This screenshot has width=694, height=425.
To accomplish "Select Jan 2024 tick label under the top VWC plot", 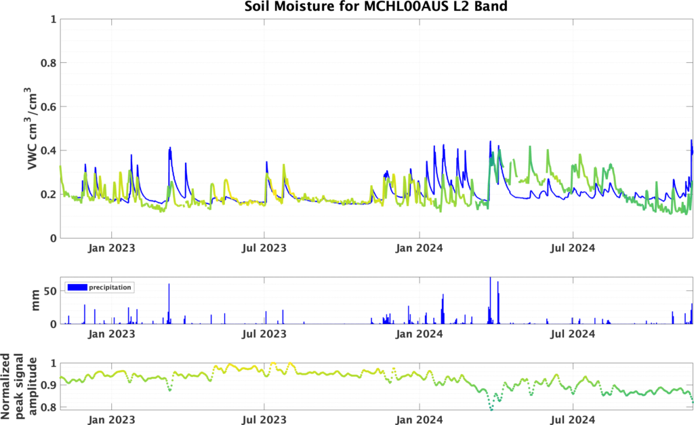I will (419, 248).
